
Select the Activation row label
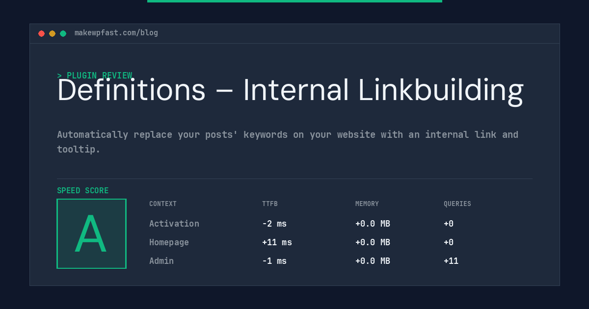click(x=174, y=224)
